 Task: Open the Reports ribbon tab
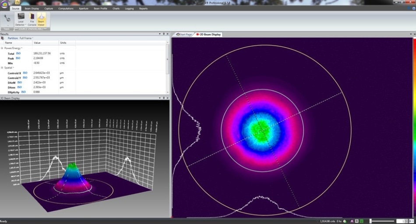click(x=143, y=8)
